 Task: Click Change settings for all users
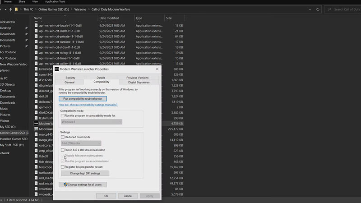click(x=83, y=185)
